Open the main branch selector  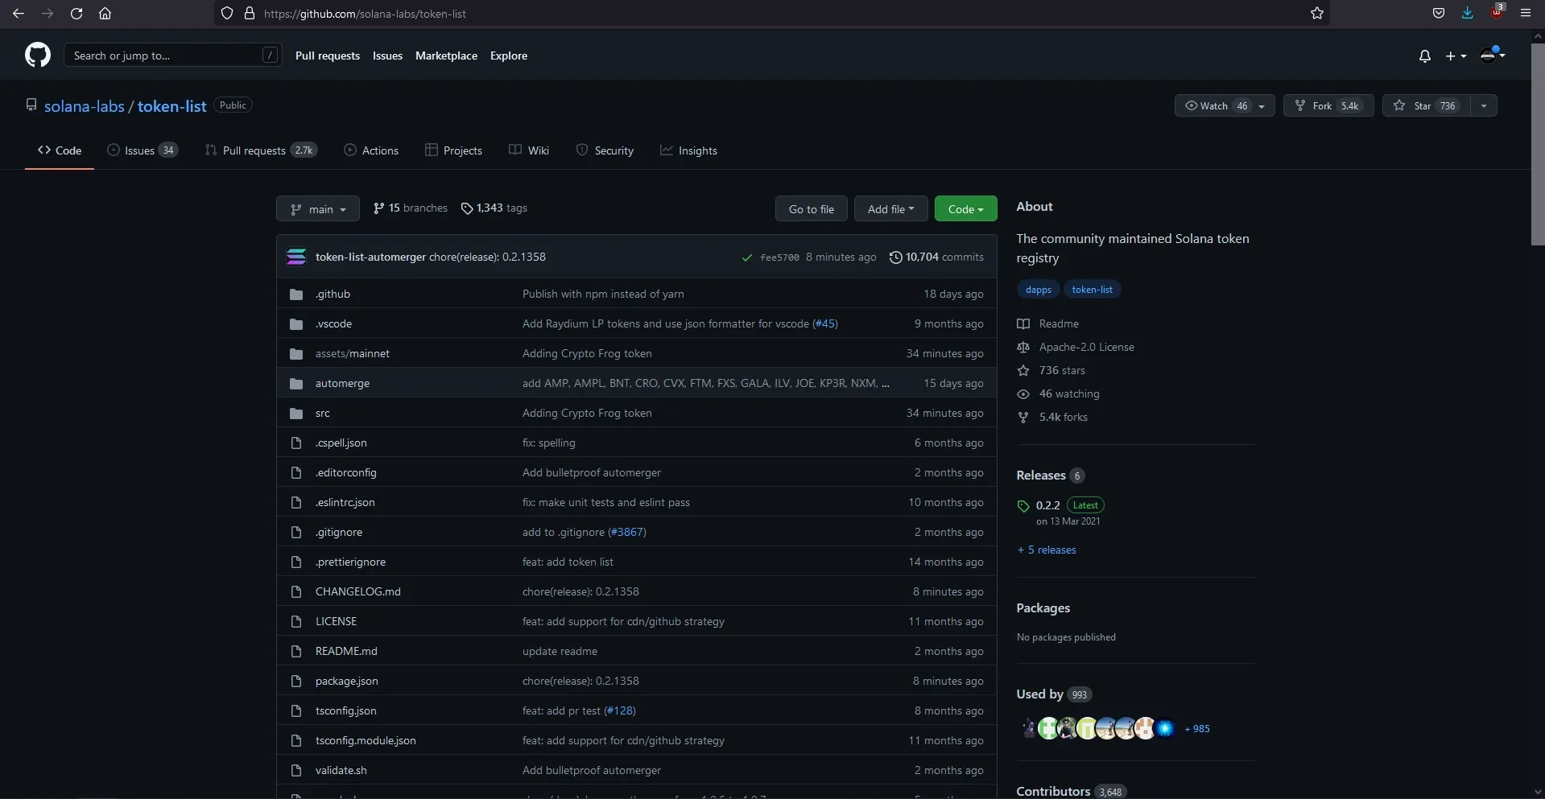click(x=318, y=209)
